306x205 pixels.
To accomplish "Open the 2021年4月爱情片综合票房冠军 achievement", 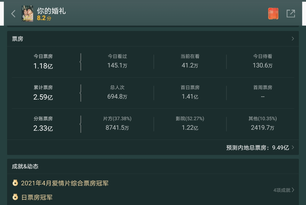I will point(65,183).
